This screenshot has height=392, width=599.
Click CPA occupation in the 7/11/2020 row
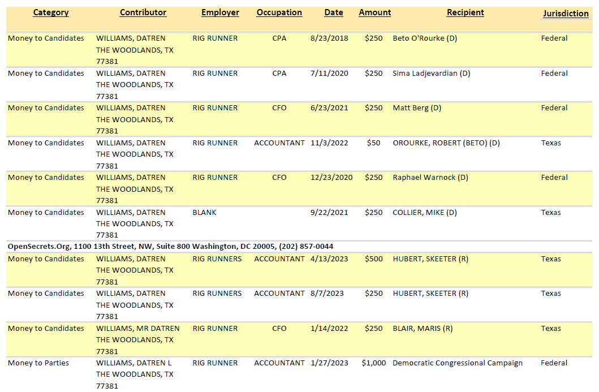pyautogui.click(x=279, y=74)
